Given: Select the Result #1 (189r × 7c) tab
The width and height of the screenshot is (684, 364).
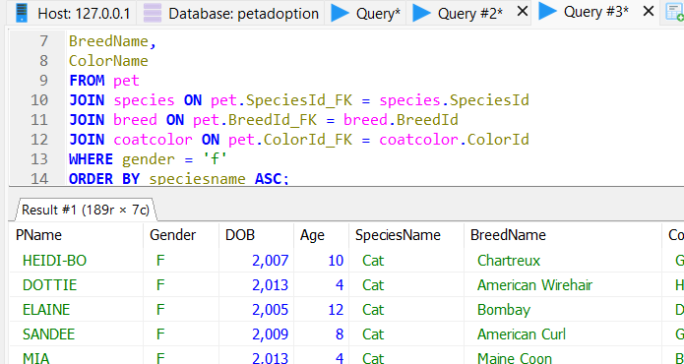Looking at the screenshot, I should click(86, 210).
